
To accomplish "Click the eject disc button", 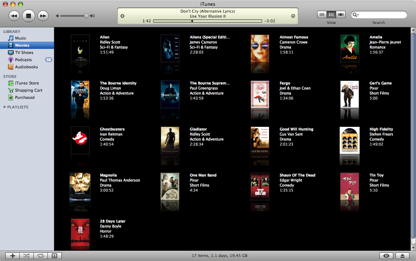I will pos(402,256).
